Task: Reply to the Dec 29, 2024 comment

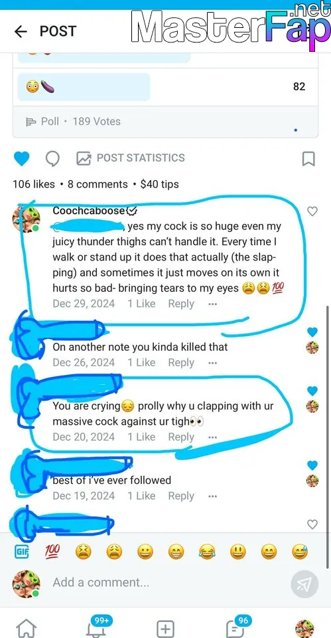Action: pos(181,304)
